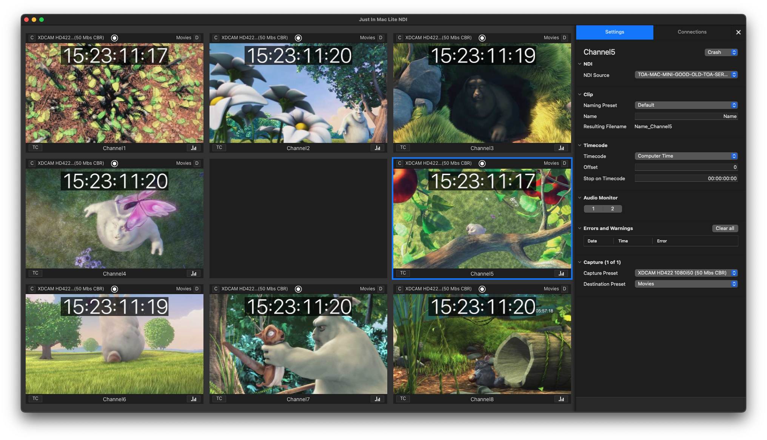Click the record icon above Channel7
Image resolution: width=767 pixels, height=440 pixels.
coord(298,289)
